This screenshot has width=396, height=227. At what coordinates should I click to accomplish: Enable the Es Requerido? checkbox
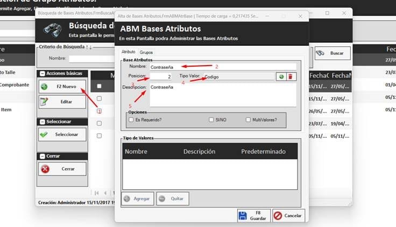click(131, 119)
